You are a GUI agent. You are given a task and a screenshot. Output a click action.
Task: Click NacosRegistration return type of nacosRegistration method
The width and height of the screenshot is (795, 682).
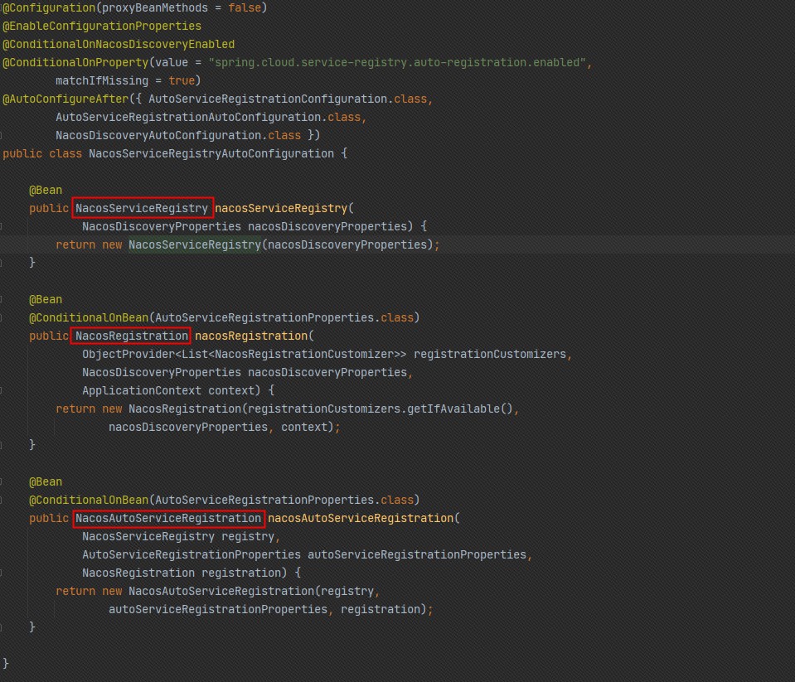coord(132,336)
